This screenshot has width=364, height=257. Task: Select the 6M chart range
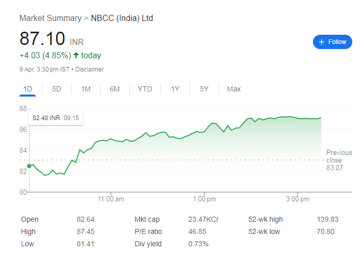[x=115, y=89]
